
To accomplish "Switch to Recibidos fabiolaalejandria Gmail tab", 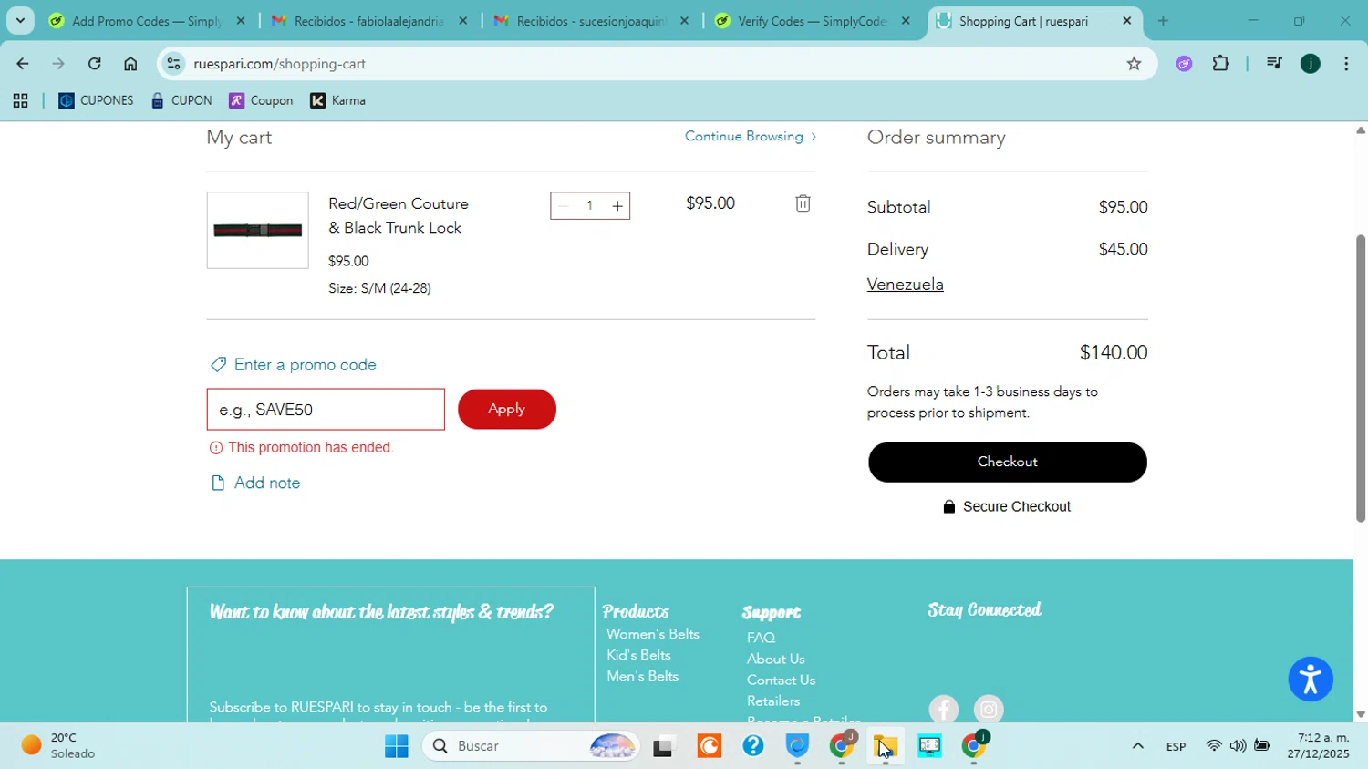I will click(368, 21).
